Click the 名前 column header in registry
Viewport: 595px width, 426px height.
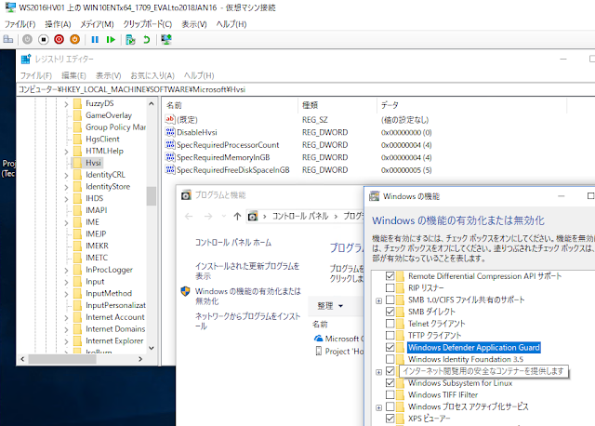230,105
